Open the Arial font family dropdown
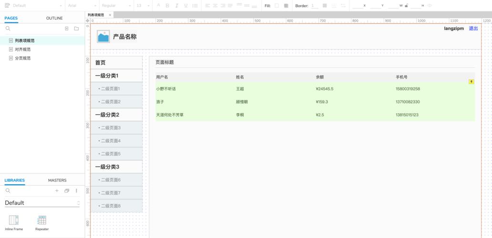 (81, 6)
